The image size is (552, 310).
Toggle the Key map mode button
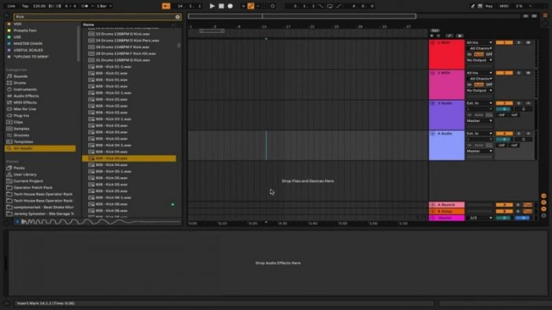tap(489, 6)
